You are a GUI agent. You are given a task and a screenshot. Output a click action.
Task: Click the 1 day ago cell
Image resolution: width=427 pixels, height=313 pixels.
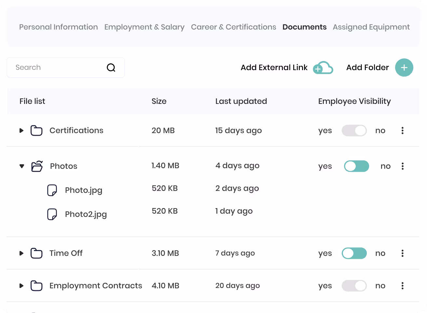pyautogui.click(x=234, y=211)
